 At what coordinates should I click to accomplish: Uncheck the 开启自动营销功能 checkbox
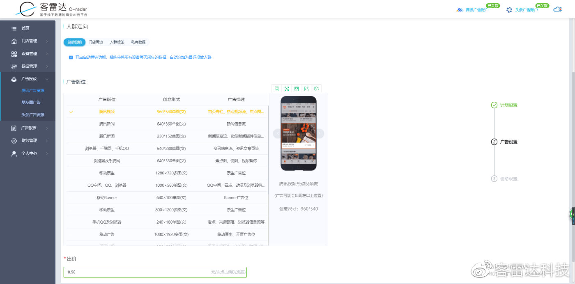point(71,57)
